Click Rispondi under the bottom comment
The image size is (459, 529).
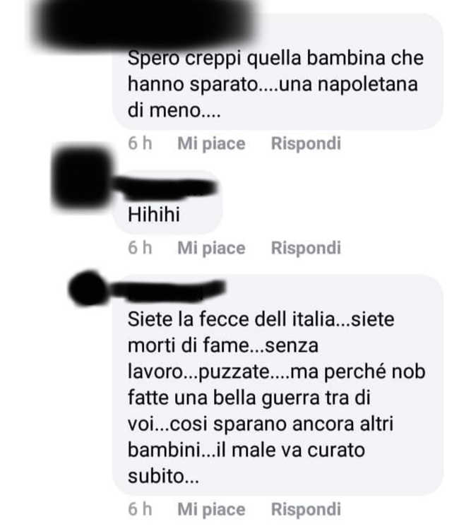(x=306, y=509)
